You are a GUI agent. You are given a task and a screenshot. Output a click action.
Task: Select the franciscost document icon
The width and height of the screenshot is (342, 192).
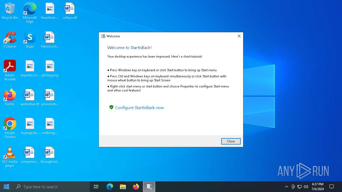tap(50, 40)
